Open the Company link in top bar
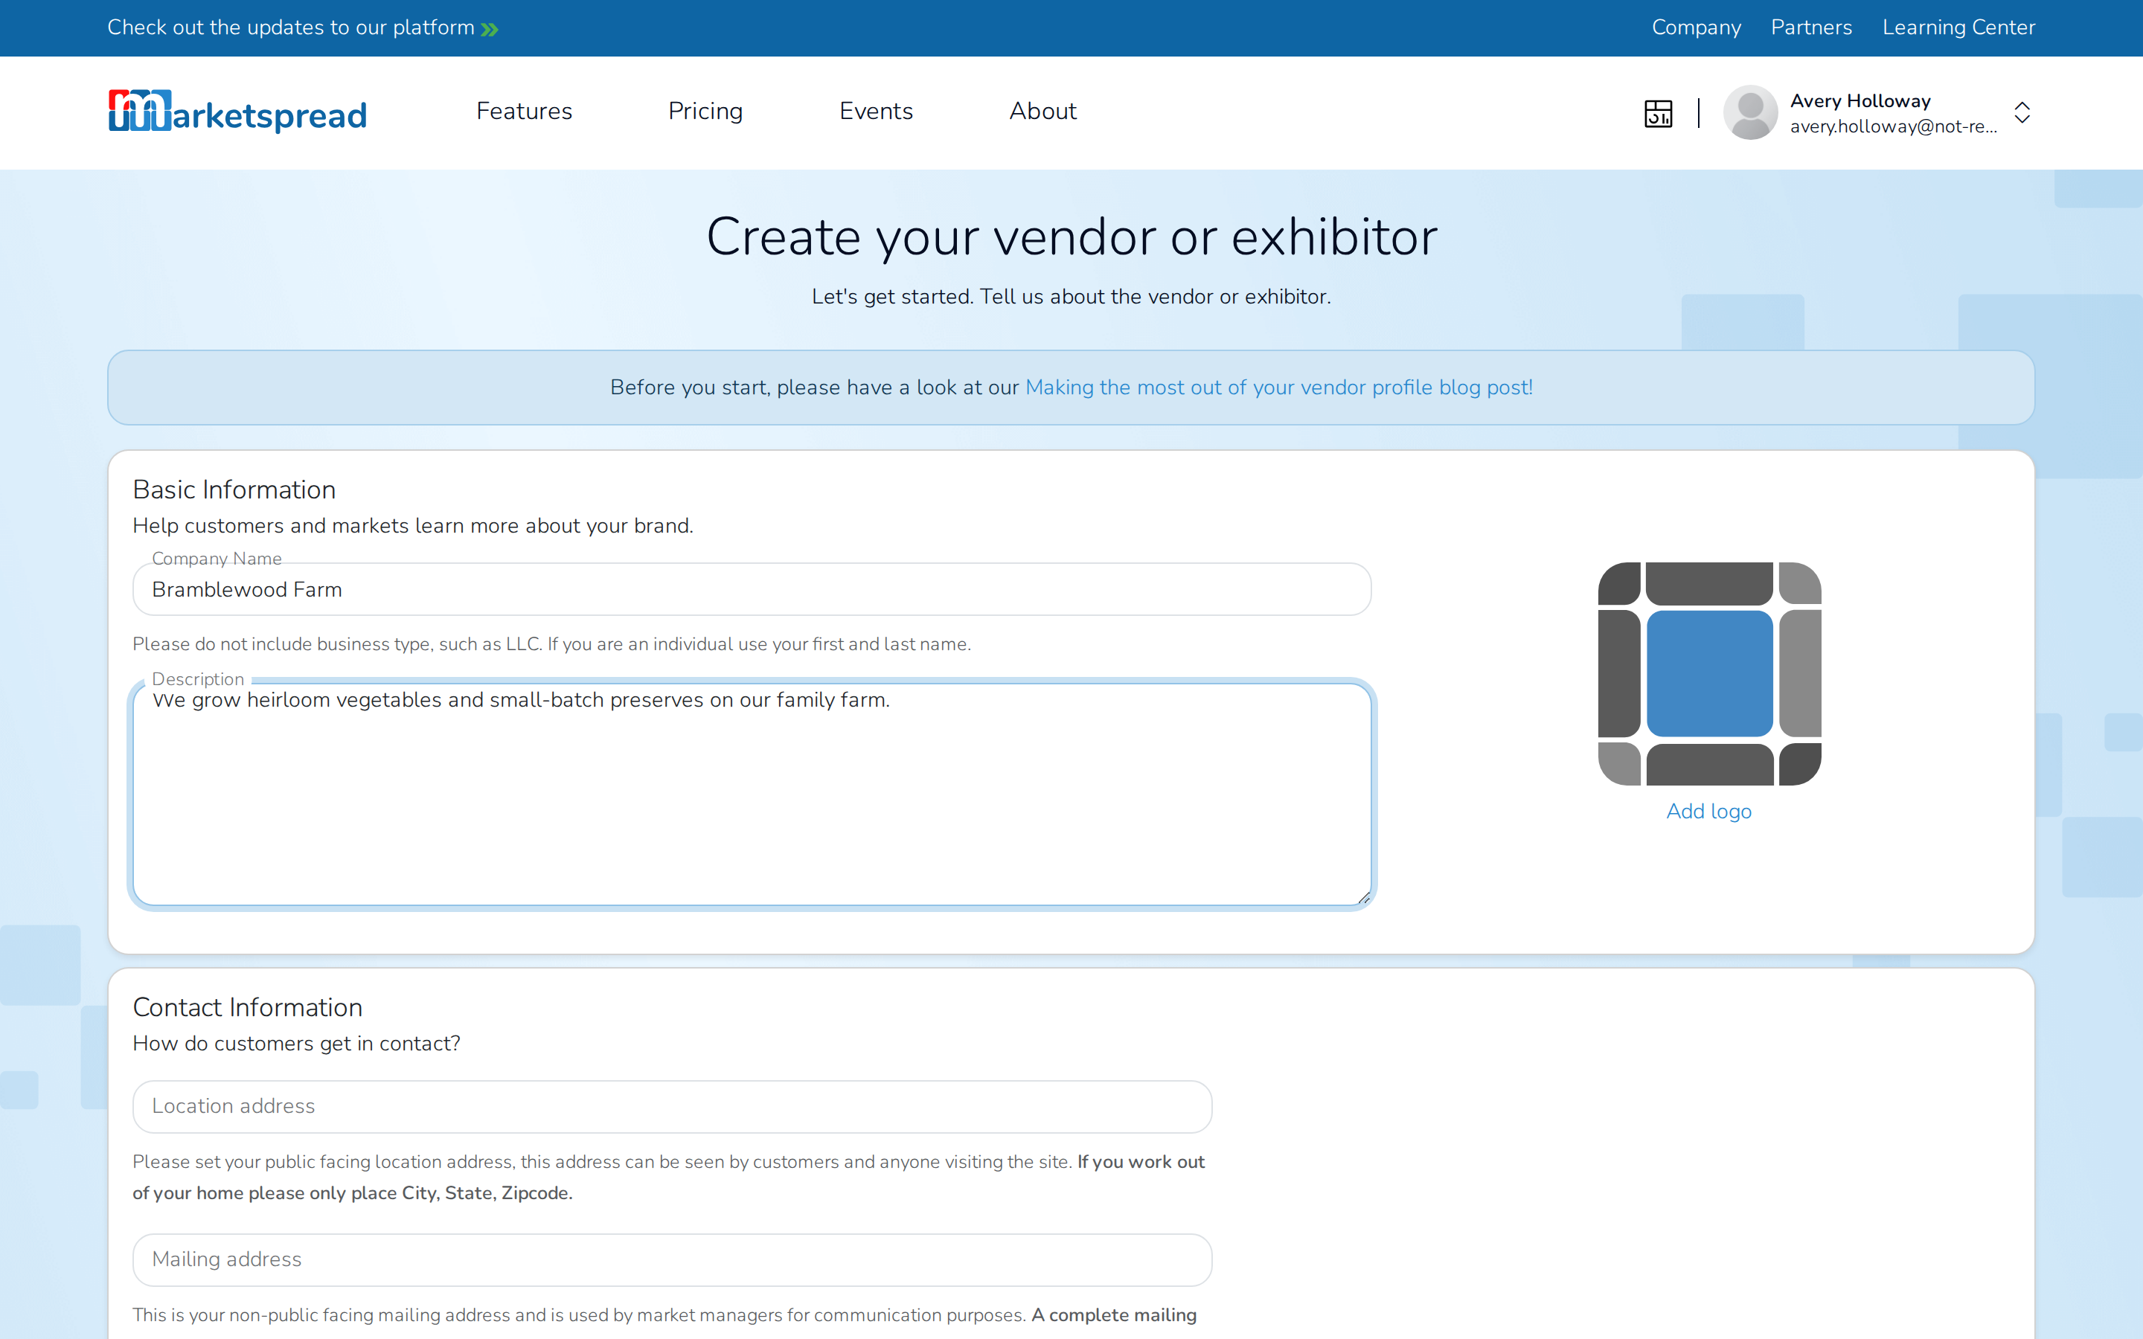 tap(1696, 28)
